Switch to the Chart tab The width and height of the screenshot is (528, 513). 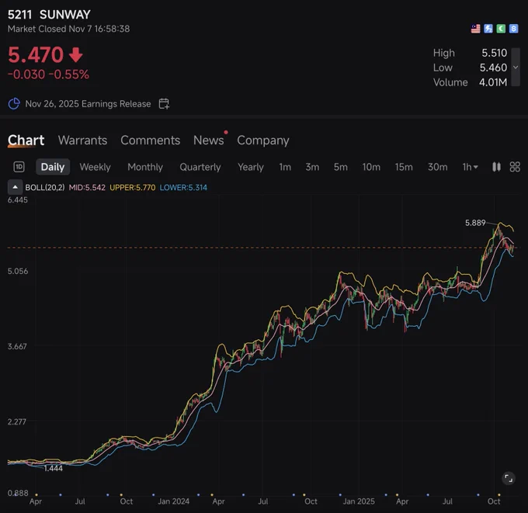point(26,140)
